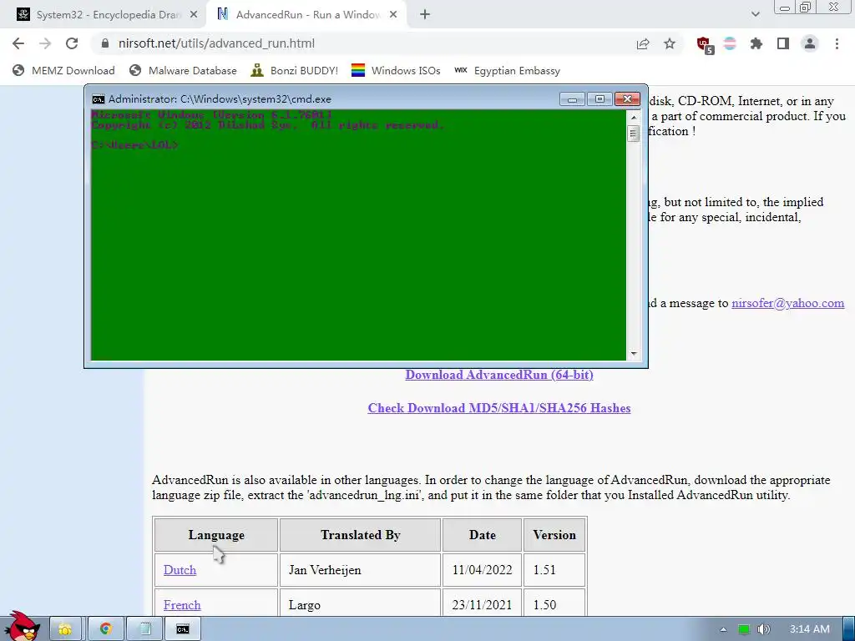Click the Version column header
This screenshot has height=641, width=855.
pos(554,535)
